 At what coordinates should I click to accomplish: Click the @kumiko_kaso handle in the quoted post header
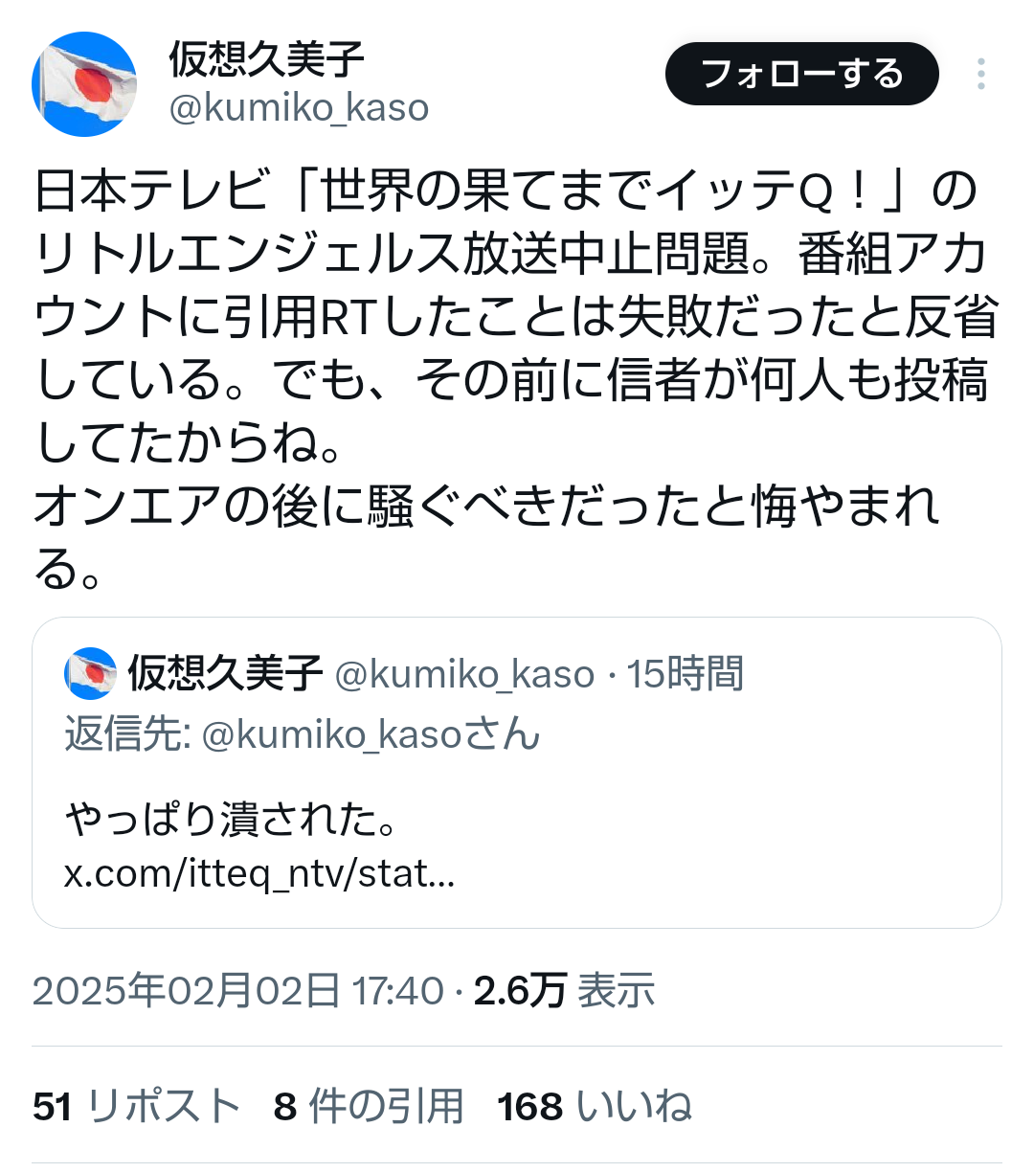(x=464, y=674)
